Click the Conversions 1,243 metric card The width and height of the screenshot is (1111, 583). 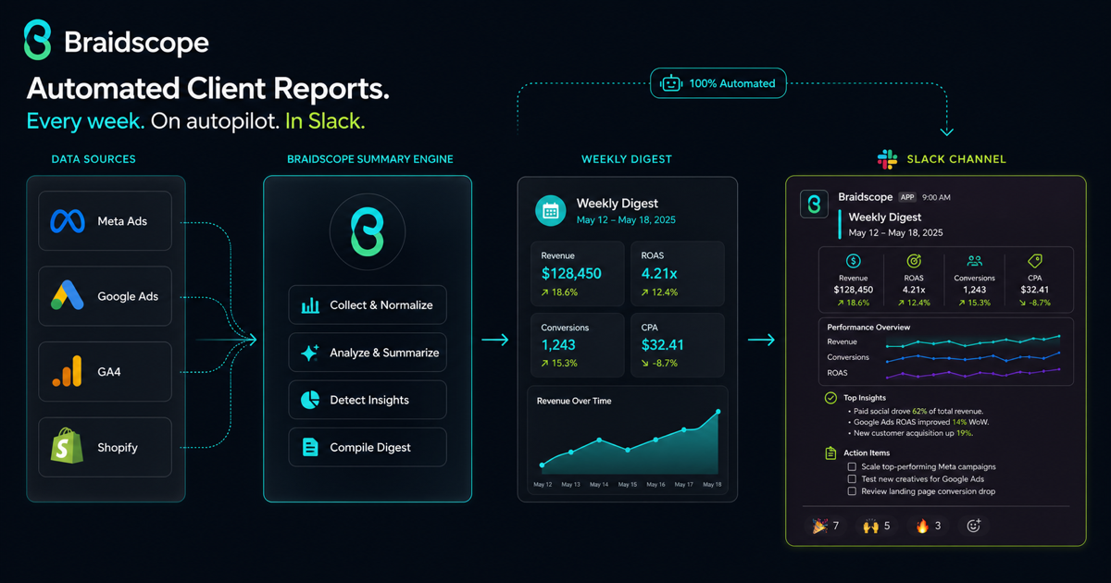578,344
